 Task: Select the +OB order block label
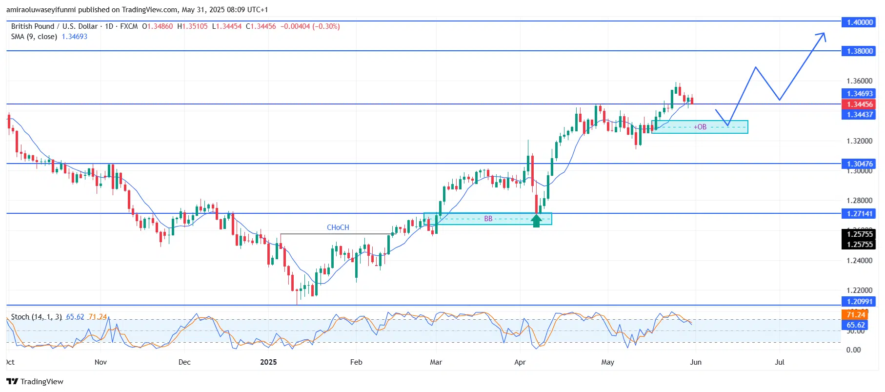point(700,127)
